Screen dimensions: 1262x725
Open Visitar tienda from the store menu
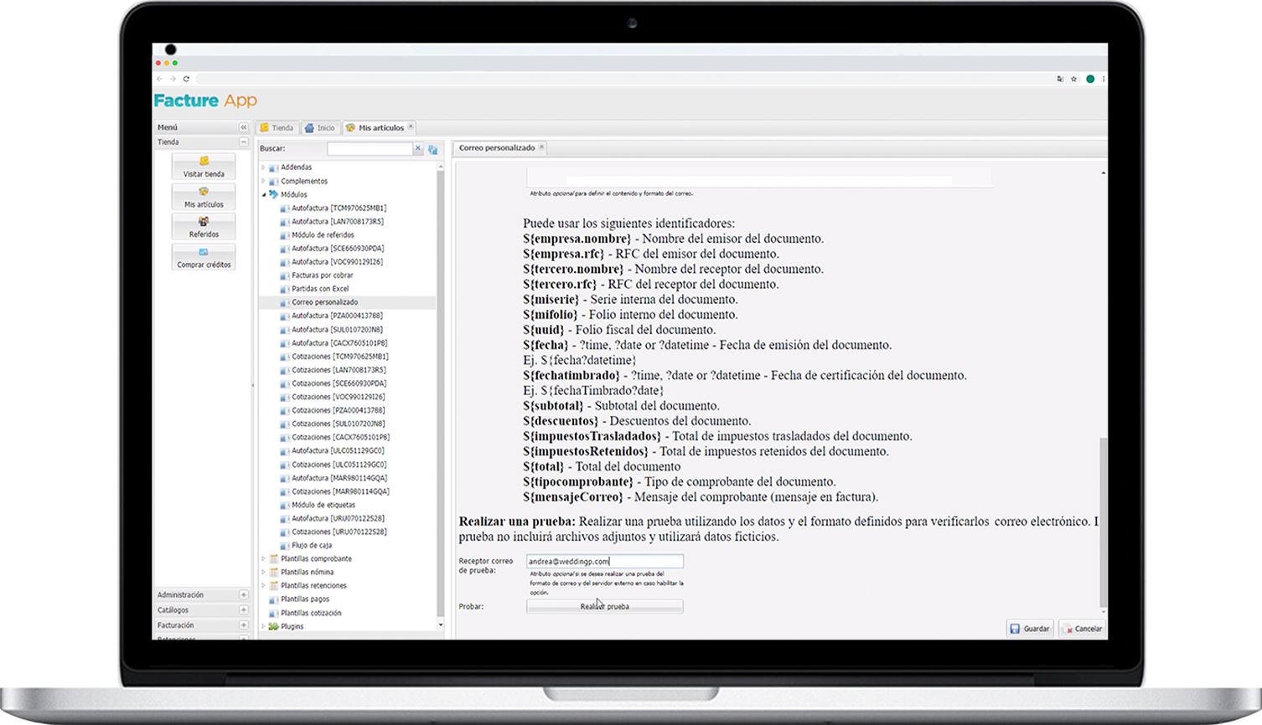click(x=204, y=166)
